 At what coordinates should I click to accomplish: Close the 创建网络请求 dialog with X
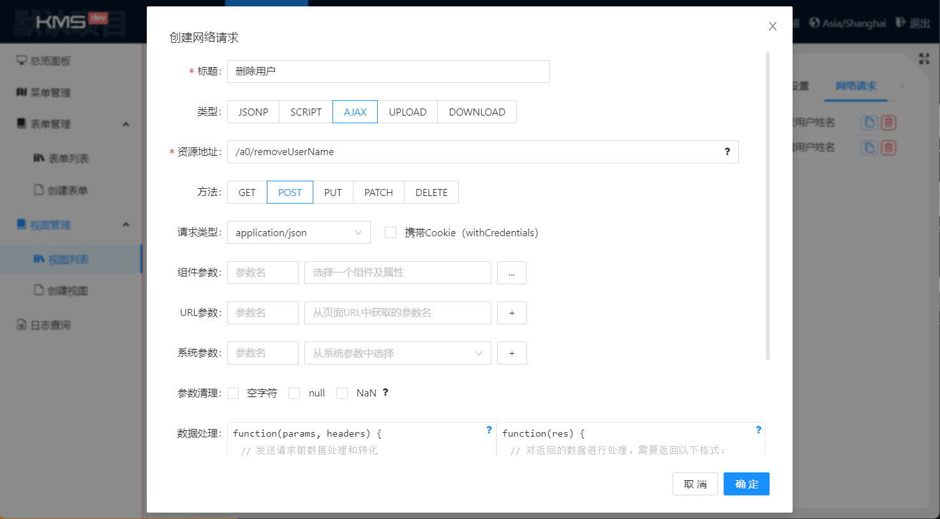coord(773,26)
